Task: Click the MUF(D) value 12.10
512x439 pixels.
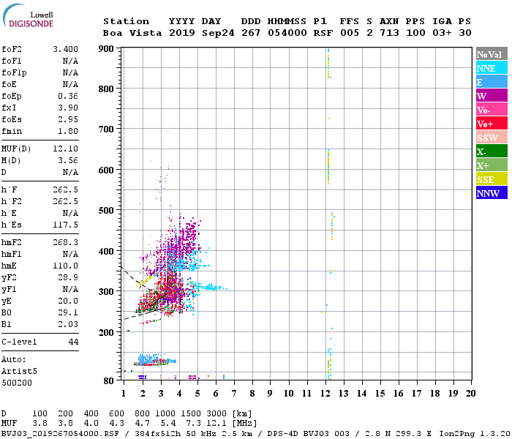Action: (66, 149)
